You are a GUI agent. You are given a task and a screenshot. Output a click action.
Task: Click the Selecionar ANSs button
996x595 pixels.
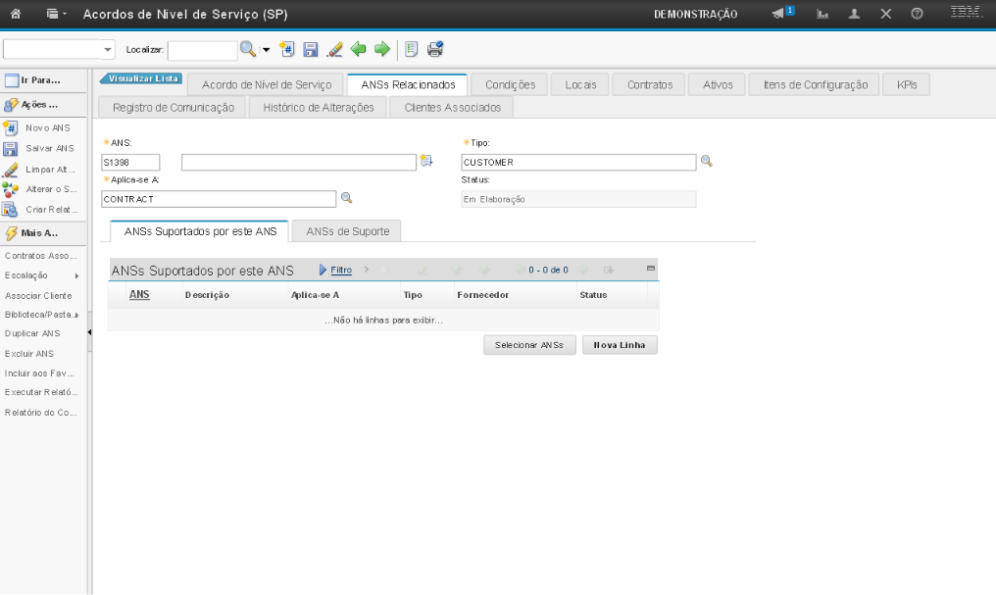529,345
